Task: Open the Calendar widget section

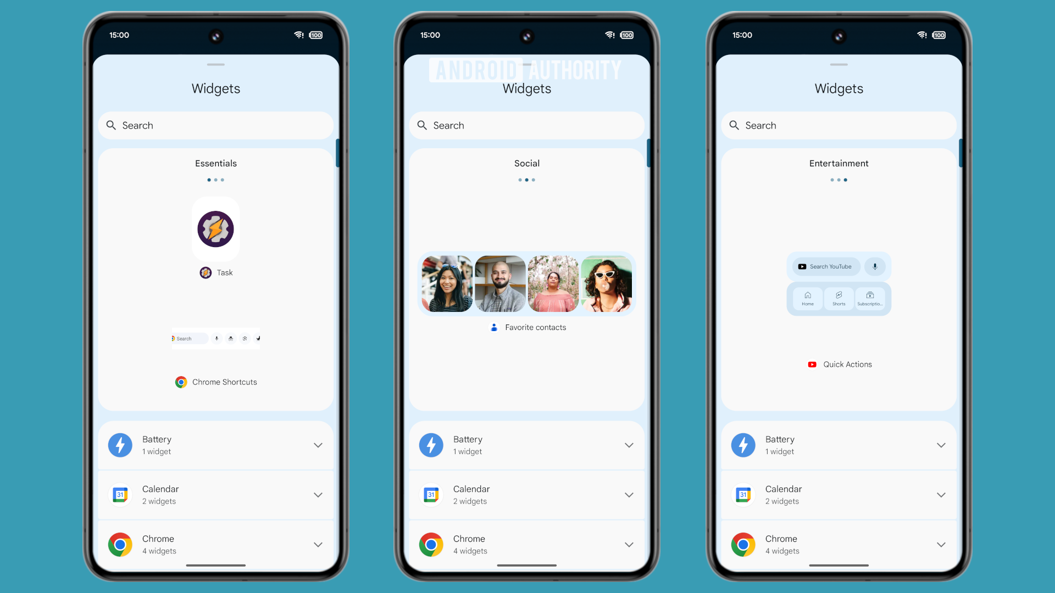Action: [x=216, y=495]
